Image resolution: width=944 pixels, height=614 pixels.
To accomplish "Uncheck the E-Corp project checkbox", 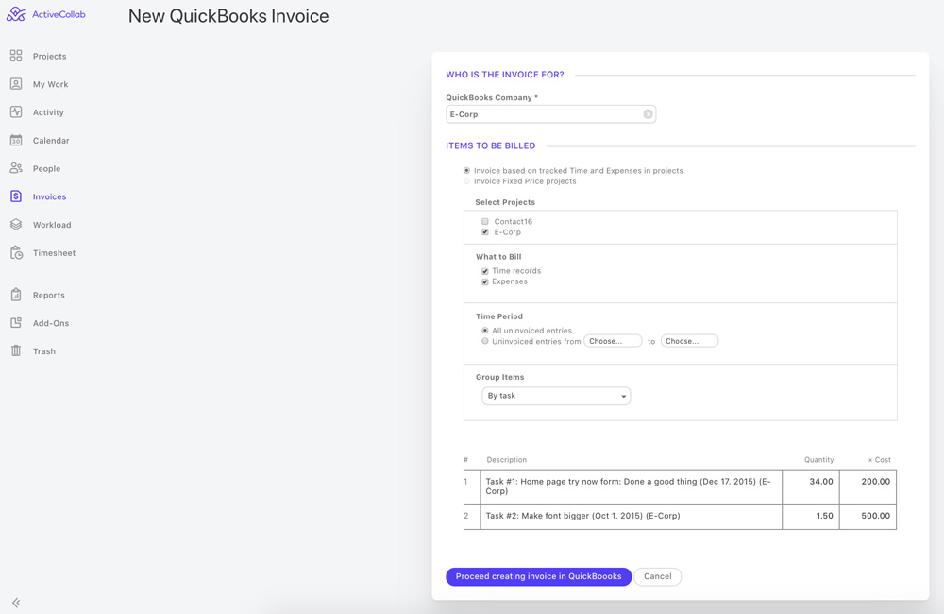I will tap(484, 232).
